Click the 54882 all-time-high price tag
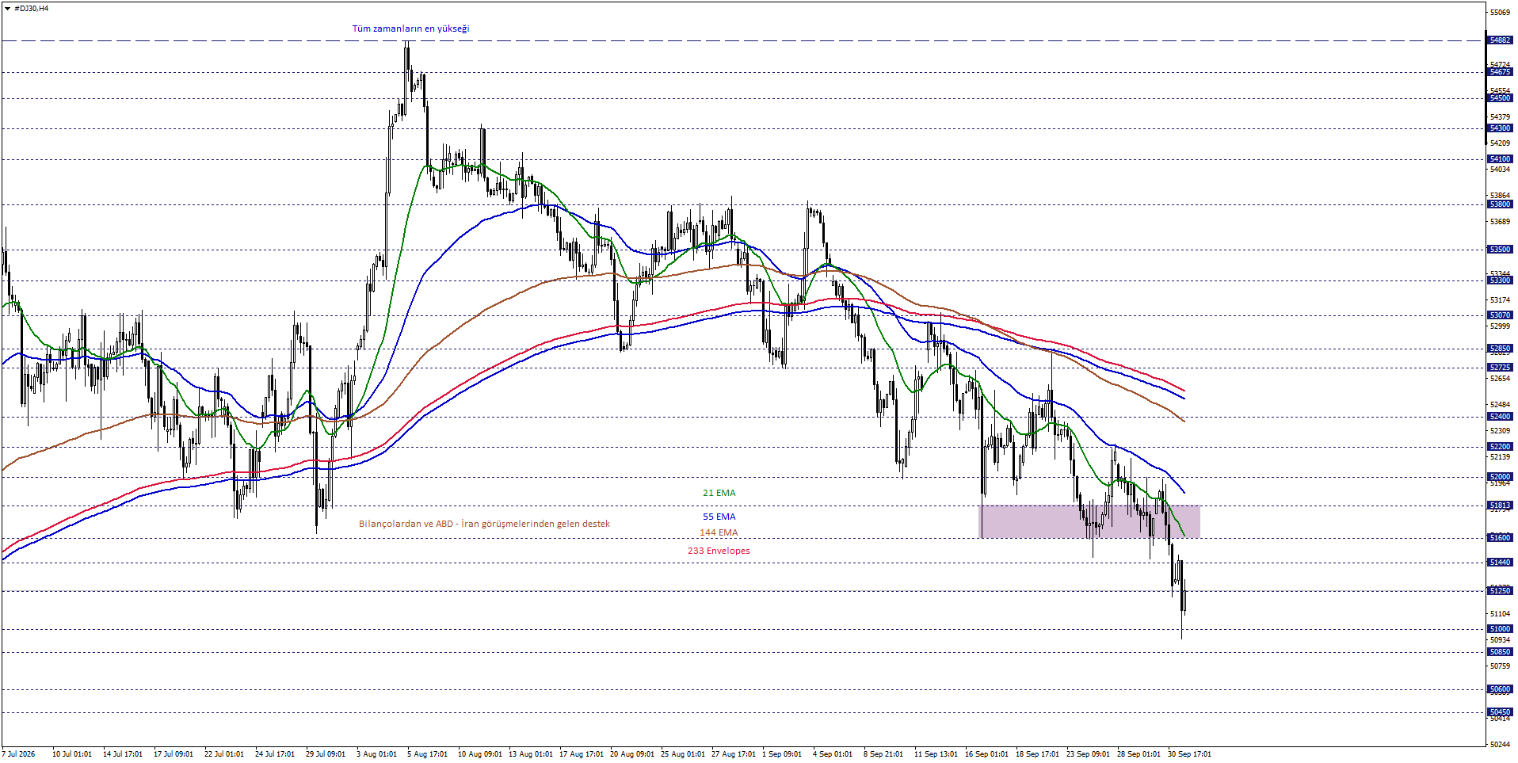 pyautogui.click(x=1500, y=40)
